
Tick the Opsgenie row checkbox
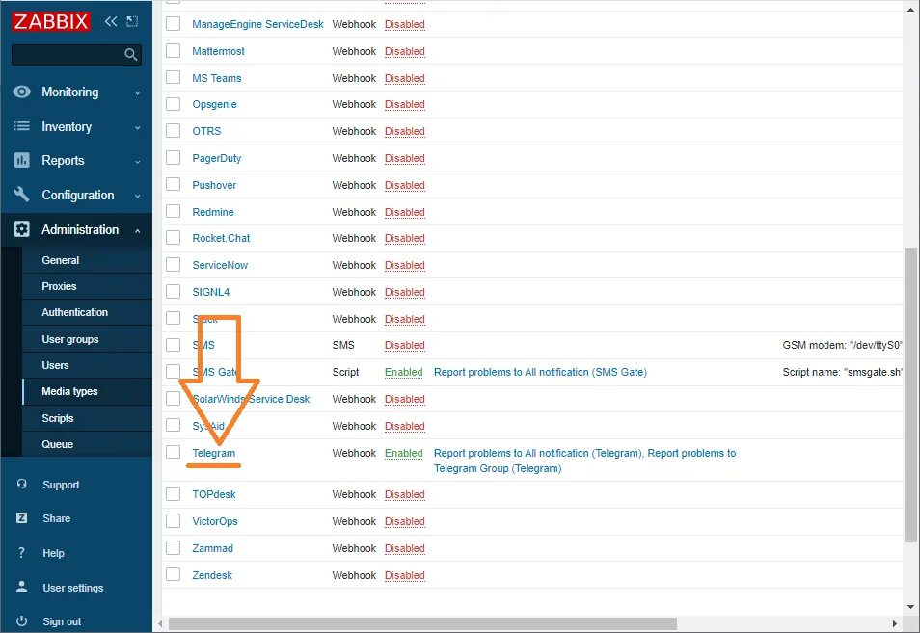click(x=173, y=104)
